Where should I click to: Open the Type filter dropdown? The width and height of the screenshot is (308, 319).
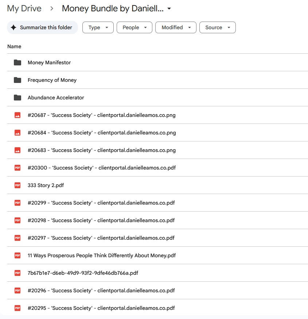pyautogui.click(x=98, y=27)
